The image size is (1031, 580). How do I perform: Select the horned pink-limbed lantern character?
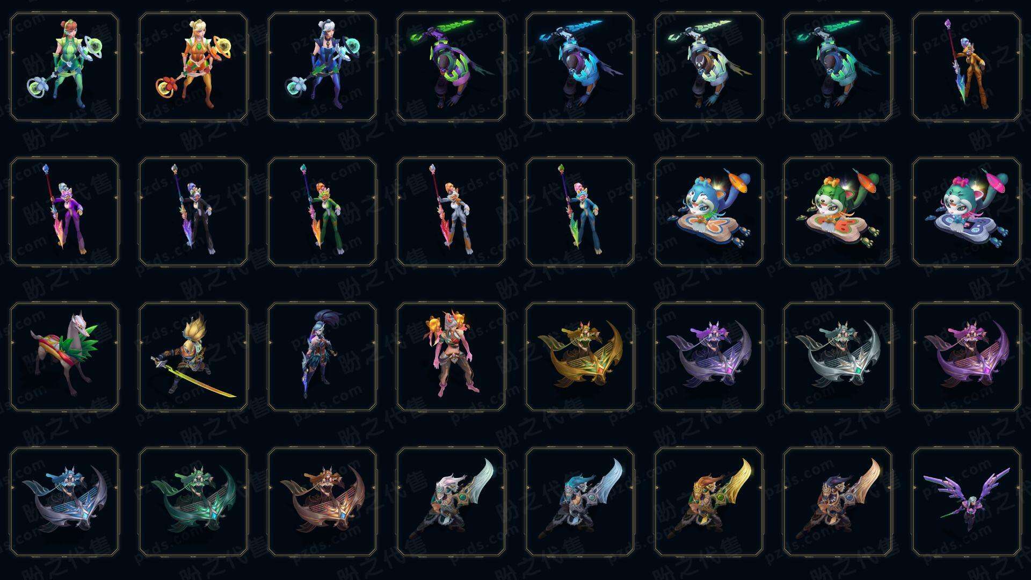(x=451, y=357)
